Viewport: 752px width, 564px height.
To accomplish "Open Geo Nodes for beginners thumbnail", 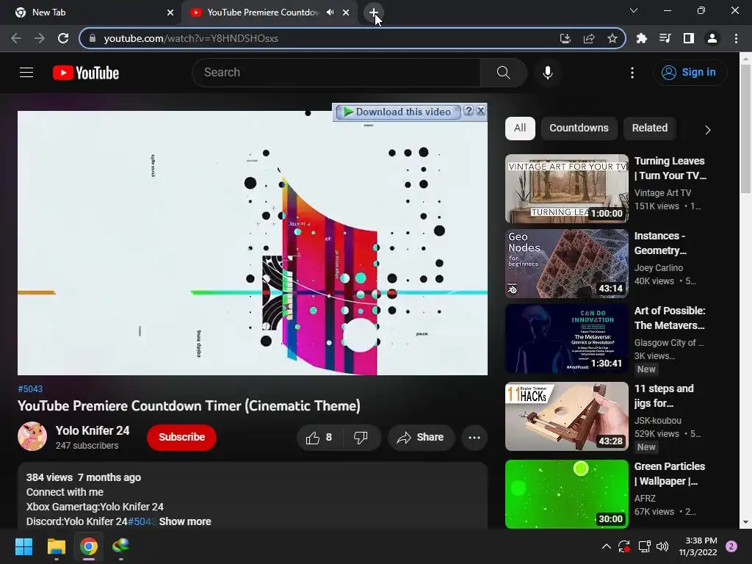I will (x=566, y=264).
